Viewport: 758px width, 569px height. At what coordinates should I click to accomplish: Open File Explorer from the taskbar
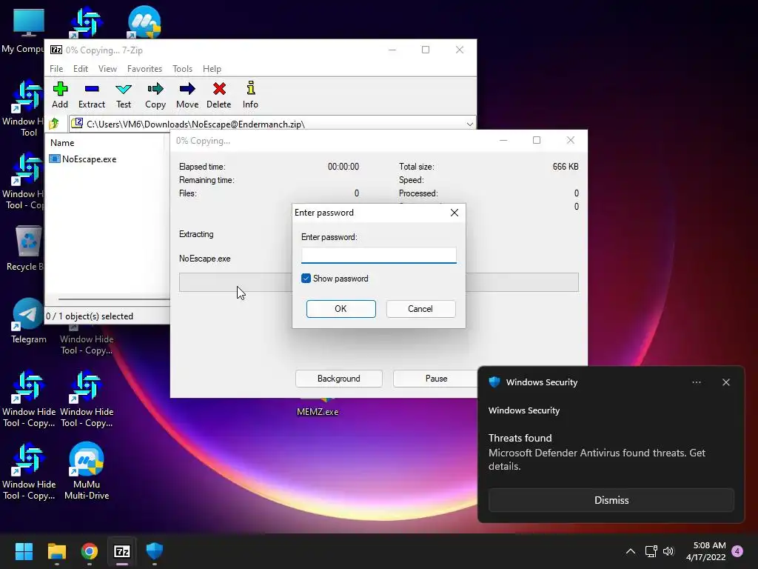[x=56, y=551]
